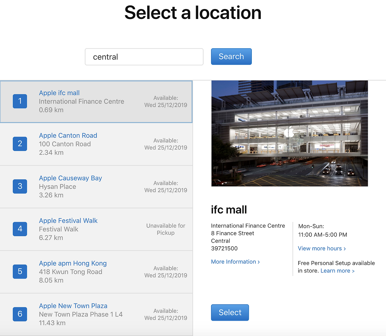The image size is (386, 336).
Task: Click the Select button for ifc mall
Action: point(230,313)
